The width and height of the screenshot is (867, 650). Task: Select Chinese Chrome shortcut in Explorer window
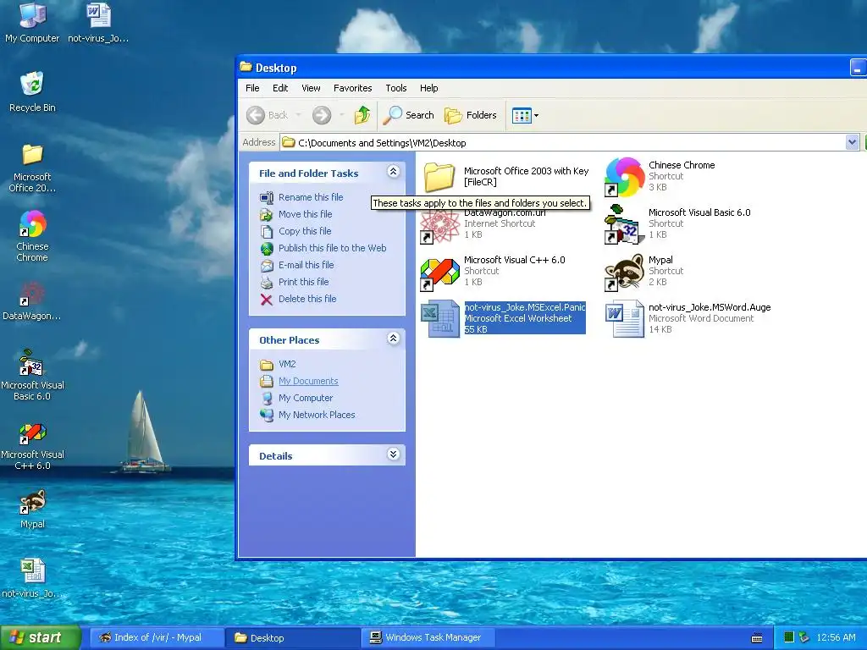click(660, 176)
